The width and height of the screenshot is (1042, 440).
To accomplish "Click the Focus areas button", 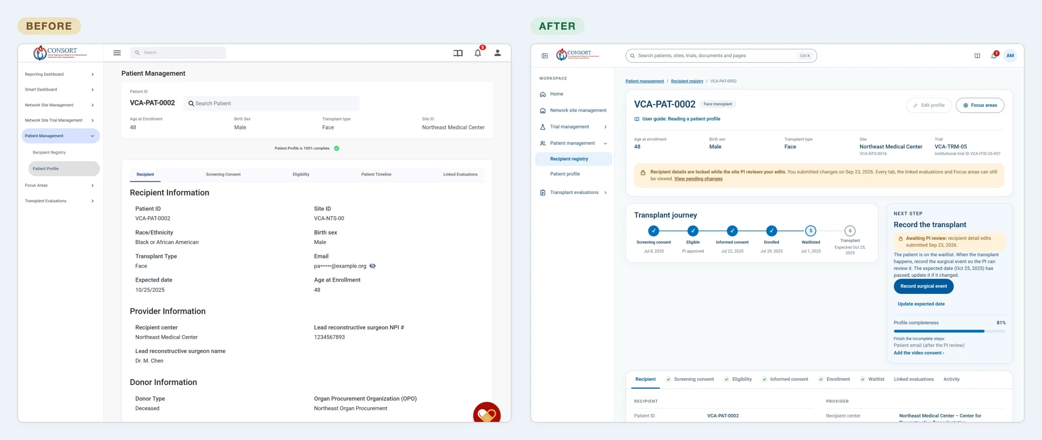I will point(980,106).
